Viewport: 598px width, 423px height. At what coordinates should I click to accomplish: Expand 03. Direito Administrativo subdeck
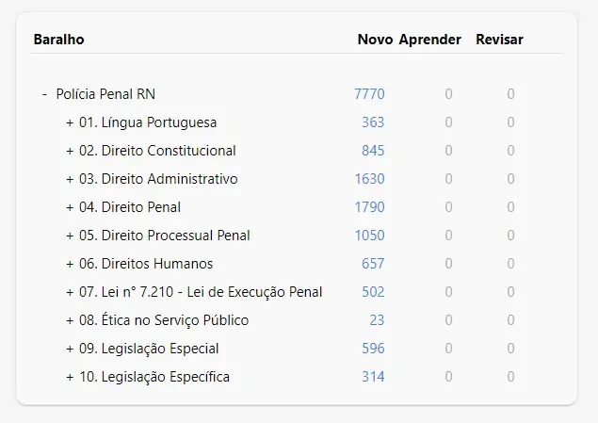[x=70, y=179]
